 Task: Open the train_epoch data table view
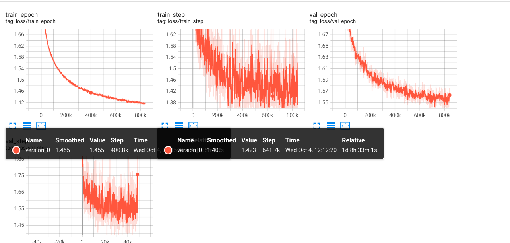pos(27,125)
